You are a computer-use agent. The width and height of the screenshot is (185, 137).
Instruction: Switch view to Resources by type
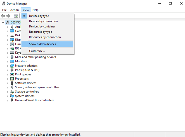point(47,32)
